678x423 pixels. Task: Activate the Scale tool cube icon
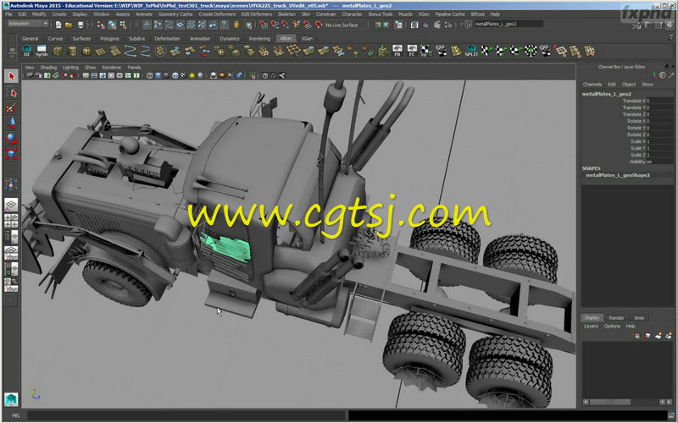[x=11, y=154]
